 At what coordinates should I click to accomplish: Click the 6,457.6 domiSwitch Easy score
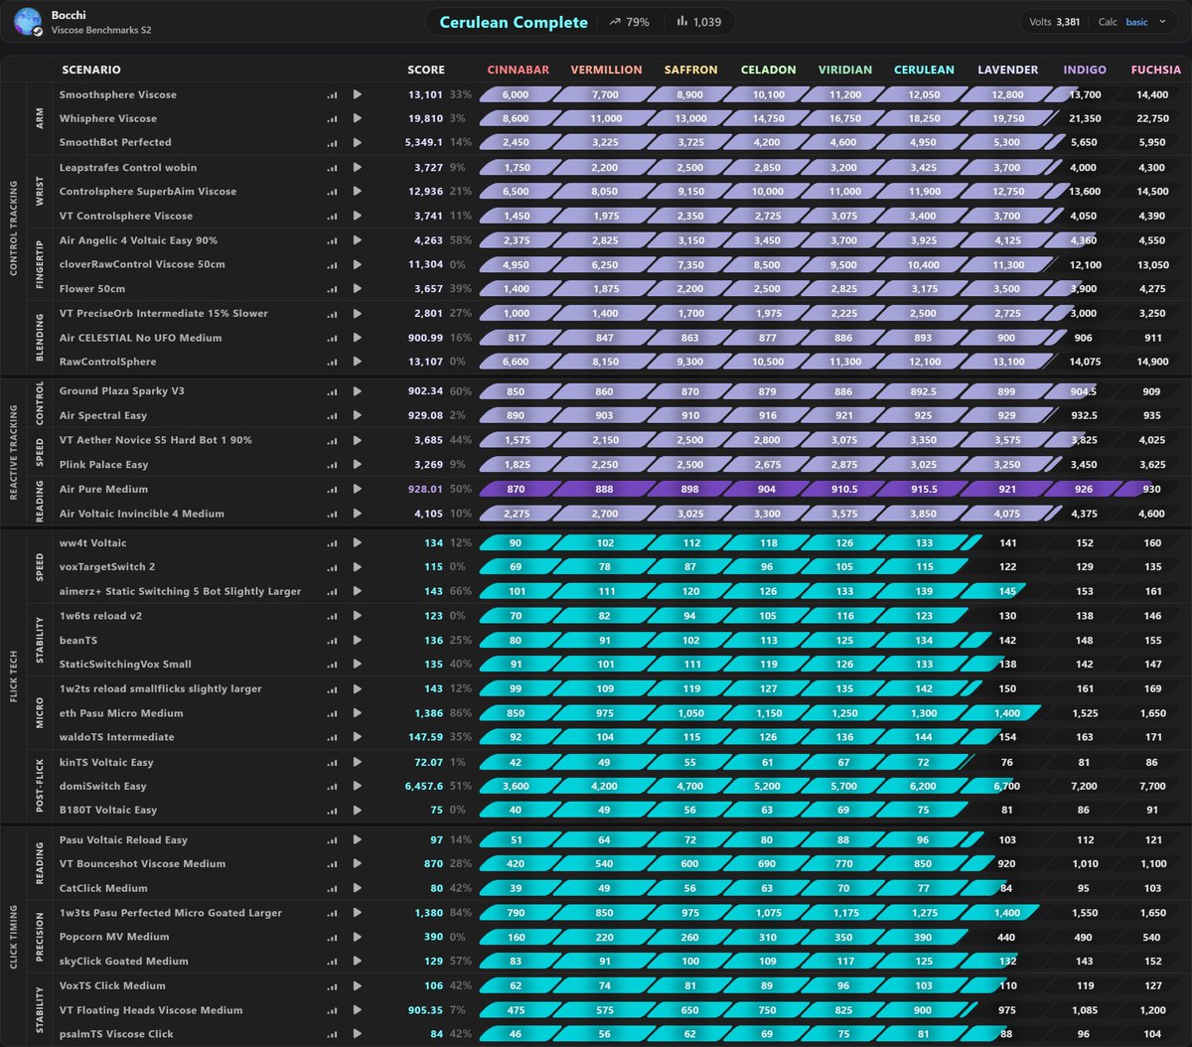[x=425, y=787]
